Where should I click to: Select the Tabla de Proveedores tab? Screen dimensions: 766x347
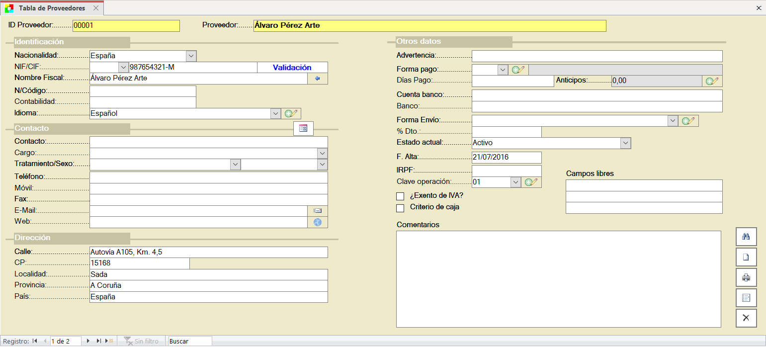pyautogui.click(x=52, y=8)
